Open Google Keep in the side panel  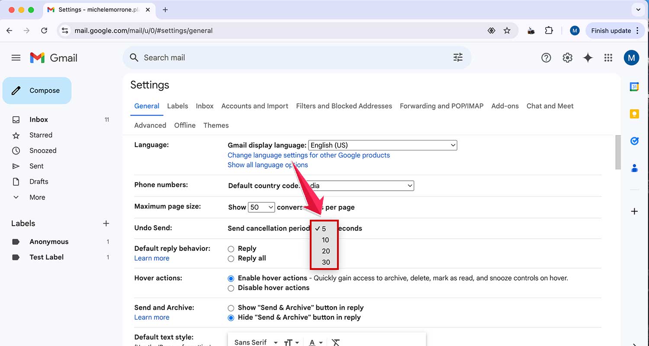point(634,113)
